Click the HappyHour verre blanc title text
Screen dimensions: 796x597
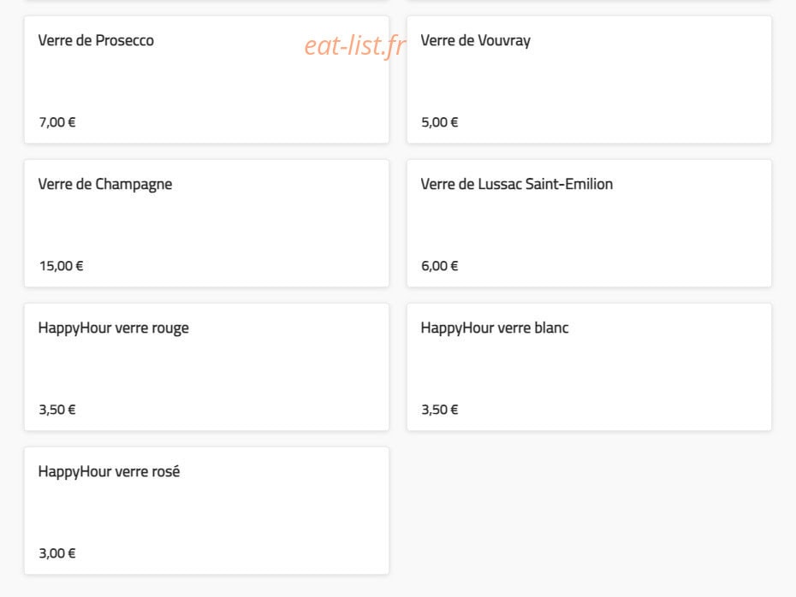tap(495, 328)
